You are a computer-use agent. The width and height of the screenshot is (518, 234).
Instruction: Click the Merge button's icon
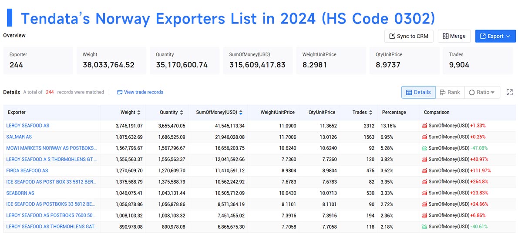tap(446, 36)
